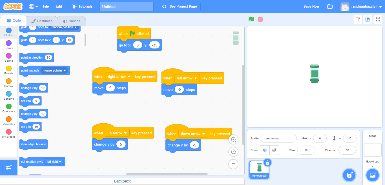Screen dimensions: 385x185
Task: Open My Stuff folder icon
Action: 330,6
